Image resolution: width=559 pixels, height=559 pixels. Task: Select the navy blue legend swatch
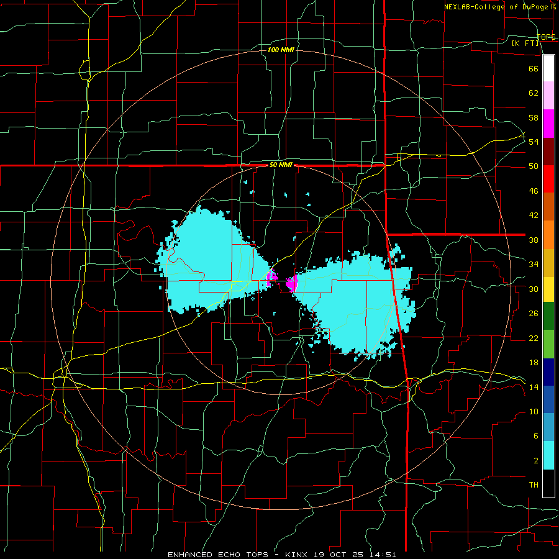[548, 372]
